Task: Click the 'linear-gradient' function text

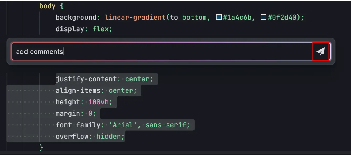Action: tap(135, 18)
